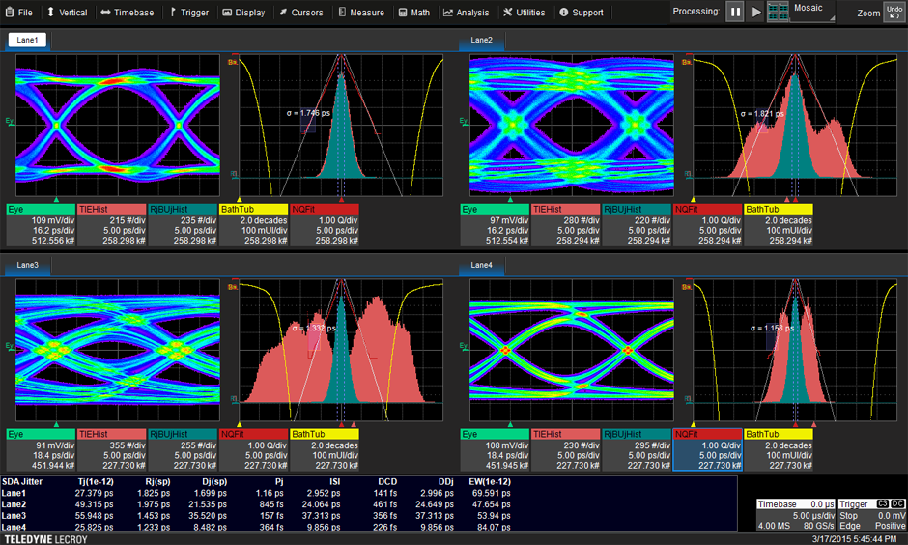Open the Timebase status descriptor box
This screenshot has height=545, width=908.
click(x=795, y=516)
